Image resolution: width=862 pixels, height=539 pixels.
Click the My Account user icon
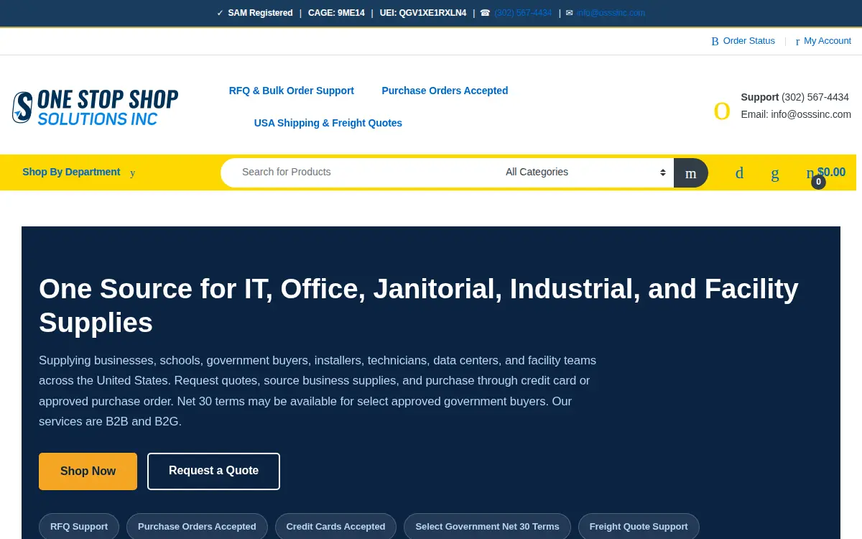(x=797, y=41)
